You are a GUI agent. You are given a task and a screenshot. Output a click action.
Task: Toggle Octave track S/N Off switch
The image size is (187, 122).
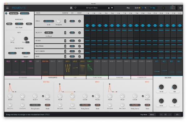pos(72,41)
